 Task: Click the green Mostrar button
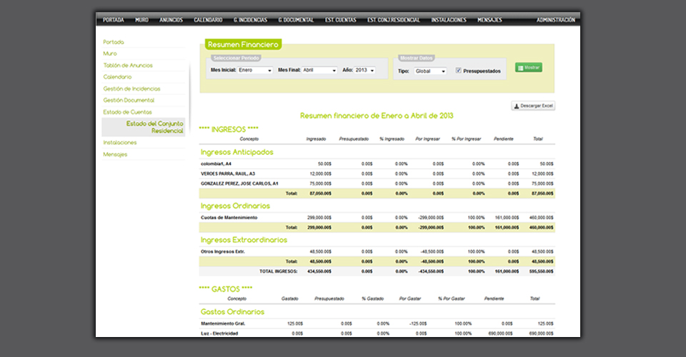pyautogui.click(x=529, y=68)
